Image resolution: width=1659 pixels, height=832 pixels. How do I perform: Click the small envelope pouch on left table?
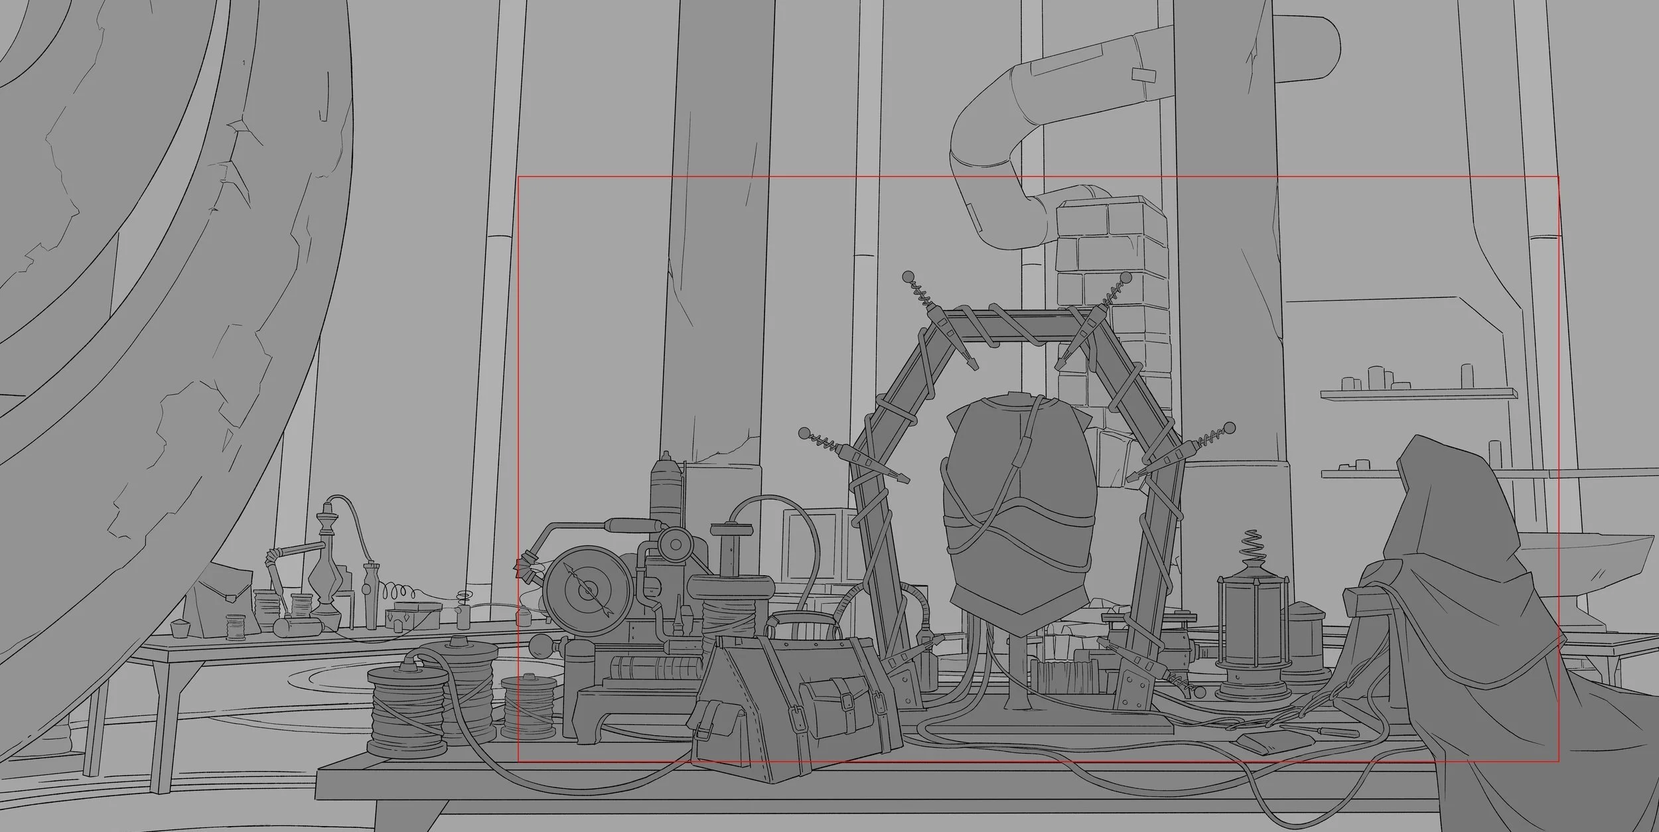pyautogui.click(x=224, y=595)
